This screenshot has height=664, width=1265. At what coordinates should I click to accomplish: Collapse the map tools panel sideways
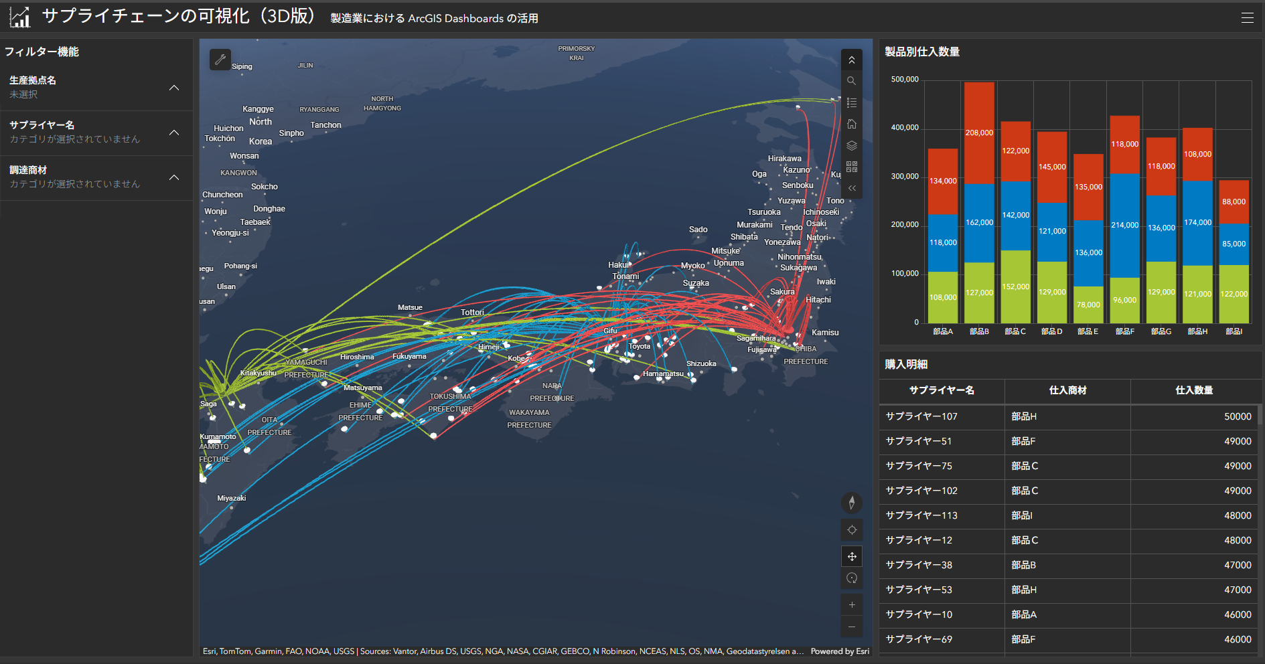[x=851, y=188]
